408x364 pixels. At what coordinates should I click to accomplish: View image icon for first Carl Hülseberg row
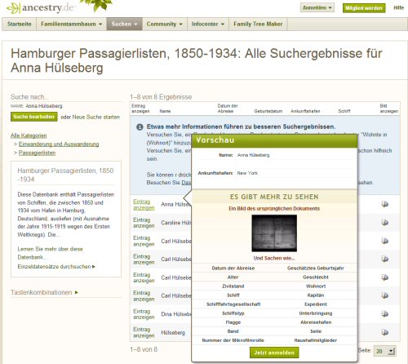[x=384, y=241]
